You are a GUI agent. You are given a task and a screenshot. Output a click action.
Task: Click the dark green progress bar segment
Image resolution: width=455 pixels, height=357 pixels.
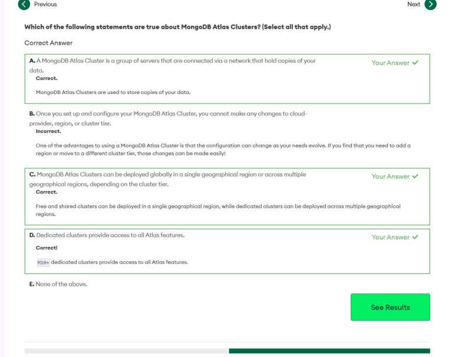(329, 351)
